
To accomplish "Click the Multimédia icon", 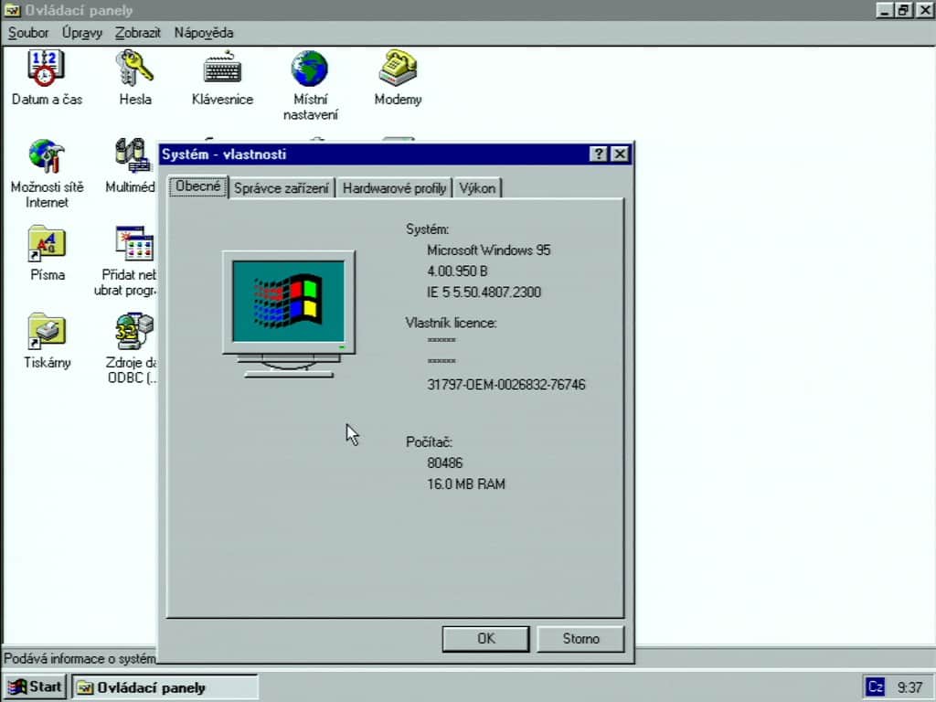I will (x=133, y=155).
